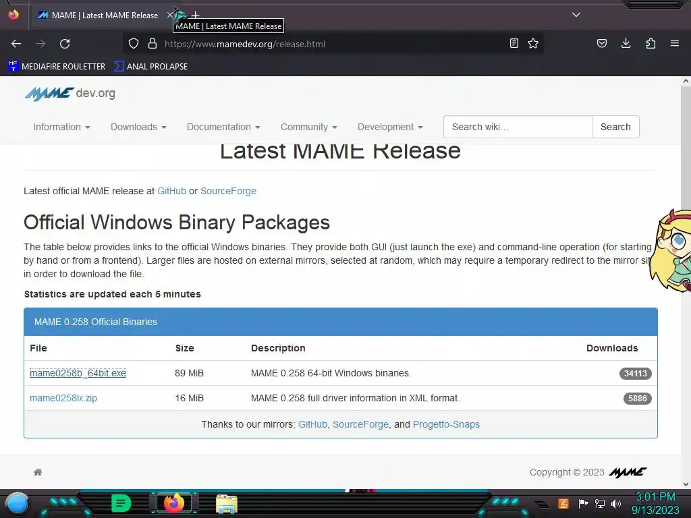Click the 89 MiB size cell

(x=189, y=373)
